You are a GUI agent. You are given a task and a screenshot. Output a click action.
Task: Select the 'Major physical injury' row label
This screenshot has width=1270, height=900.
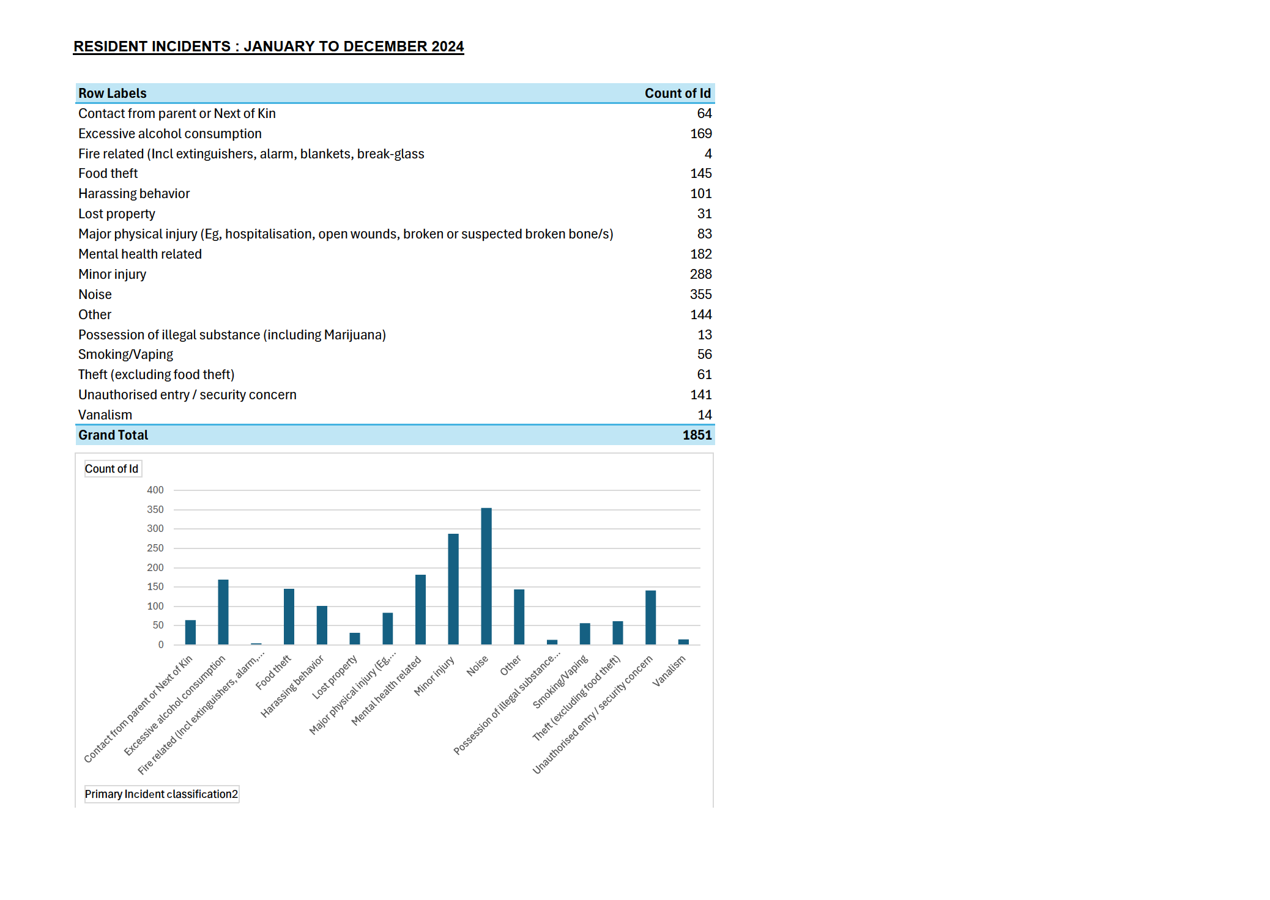[x=346, y=234]
